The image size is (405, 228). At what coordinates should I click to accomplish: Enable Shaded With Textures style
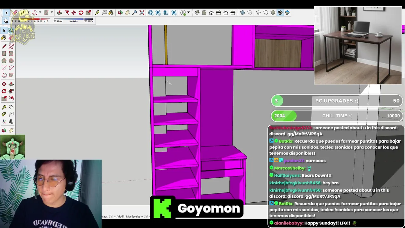click(x=280, y=13)
